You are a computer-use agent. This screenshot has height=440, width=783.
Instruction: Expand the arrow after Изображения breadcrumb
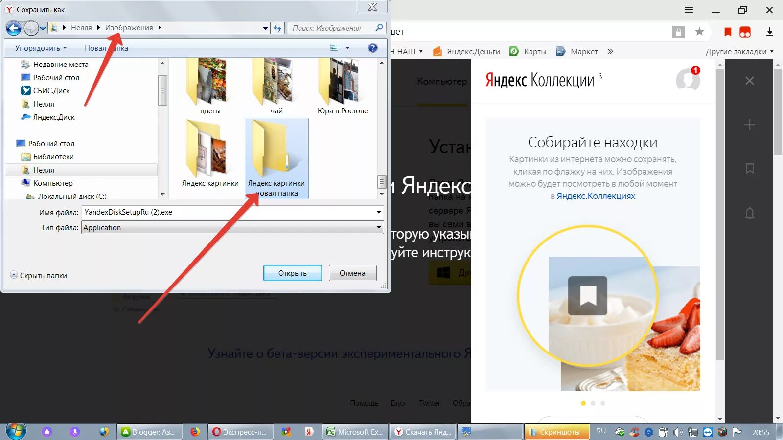tap(160, 28)
